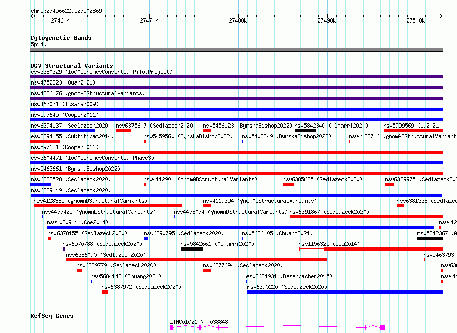Click the 27500k ruler position marker
Image resolution: width=457 pixels, height=333 pixels.
pos(415,20)
